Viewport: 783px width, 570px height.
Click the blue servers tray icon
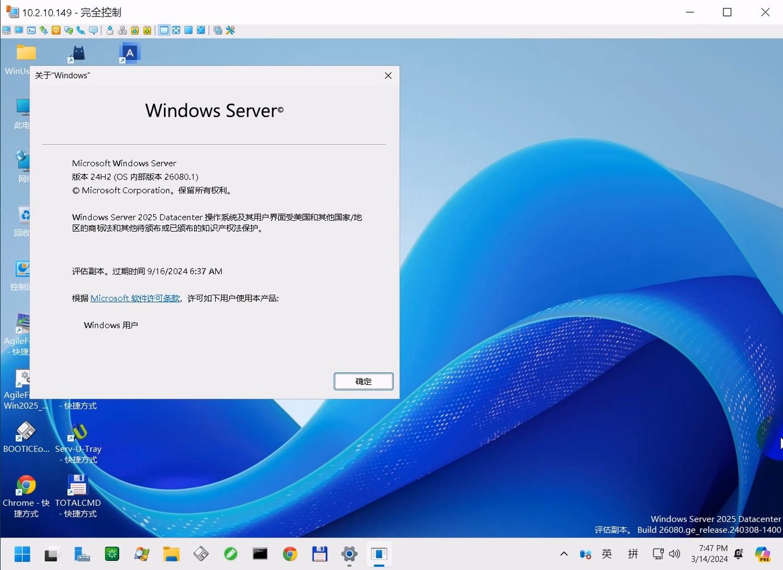click(586, 554)
